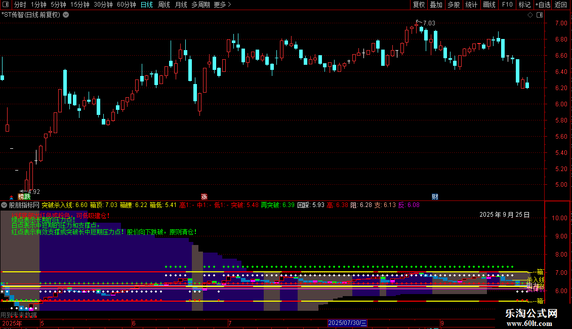Open the 多周期 multi-period view
Viewport: 572px width, 329px height.
(x=200, y=5)
